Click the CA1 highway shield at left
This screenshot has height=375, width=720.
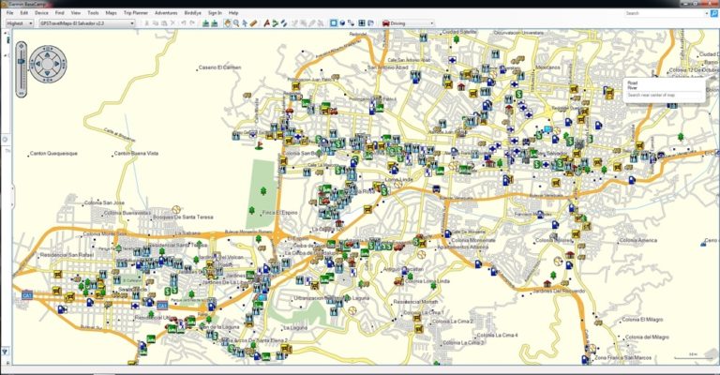coord(27,296)
